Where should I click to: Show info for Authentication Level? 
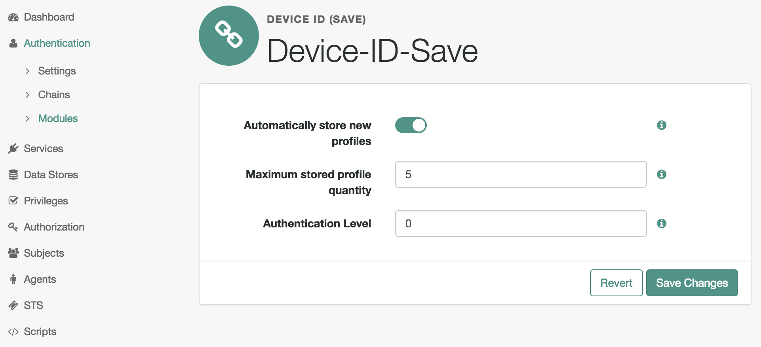tap(662, 223)
